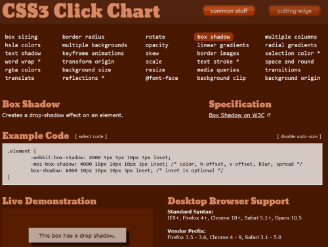Click the Specification heading
328x247 pixels.
point(240,104)
